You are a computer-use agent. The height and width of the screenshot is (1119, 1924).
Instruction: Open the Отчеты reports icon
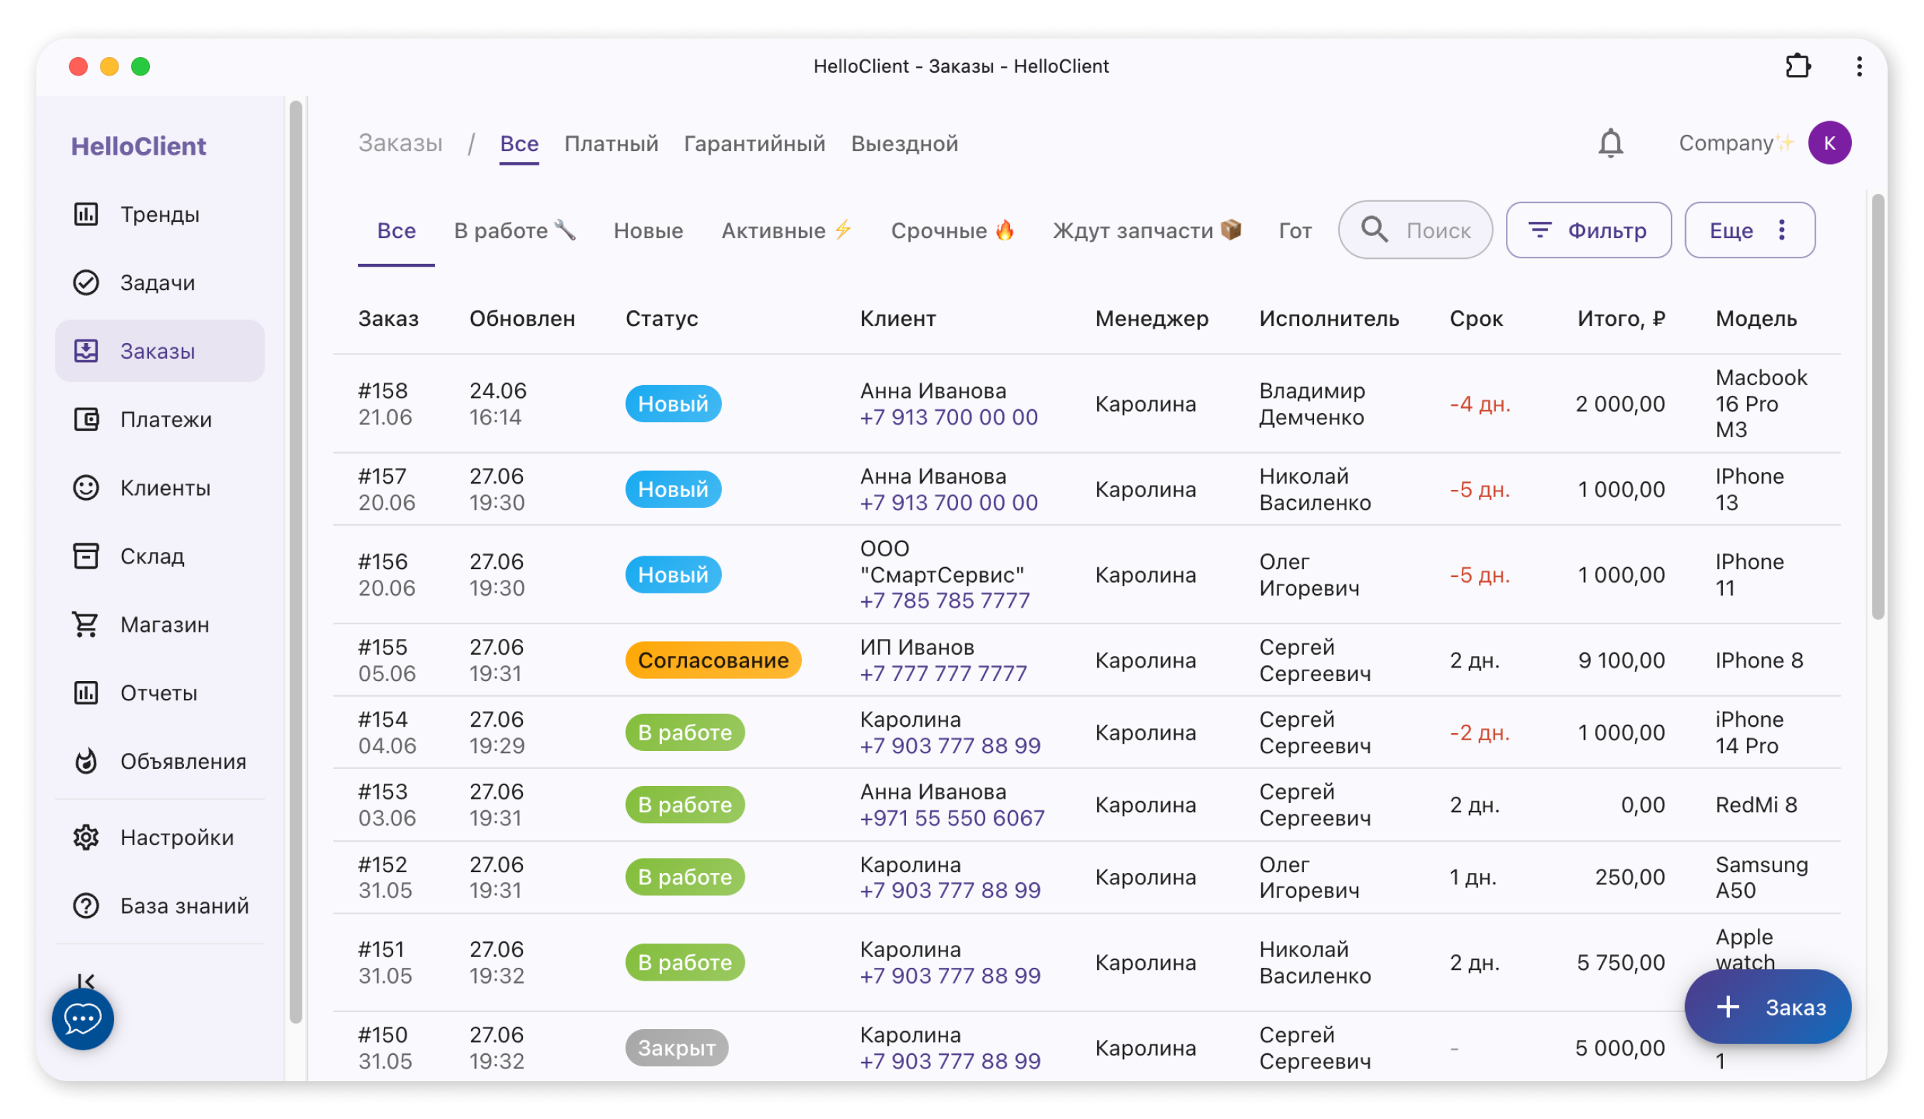point(86,693)
